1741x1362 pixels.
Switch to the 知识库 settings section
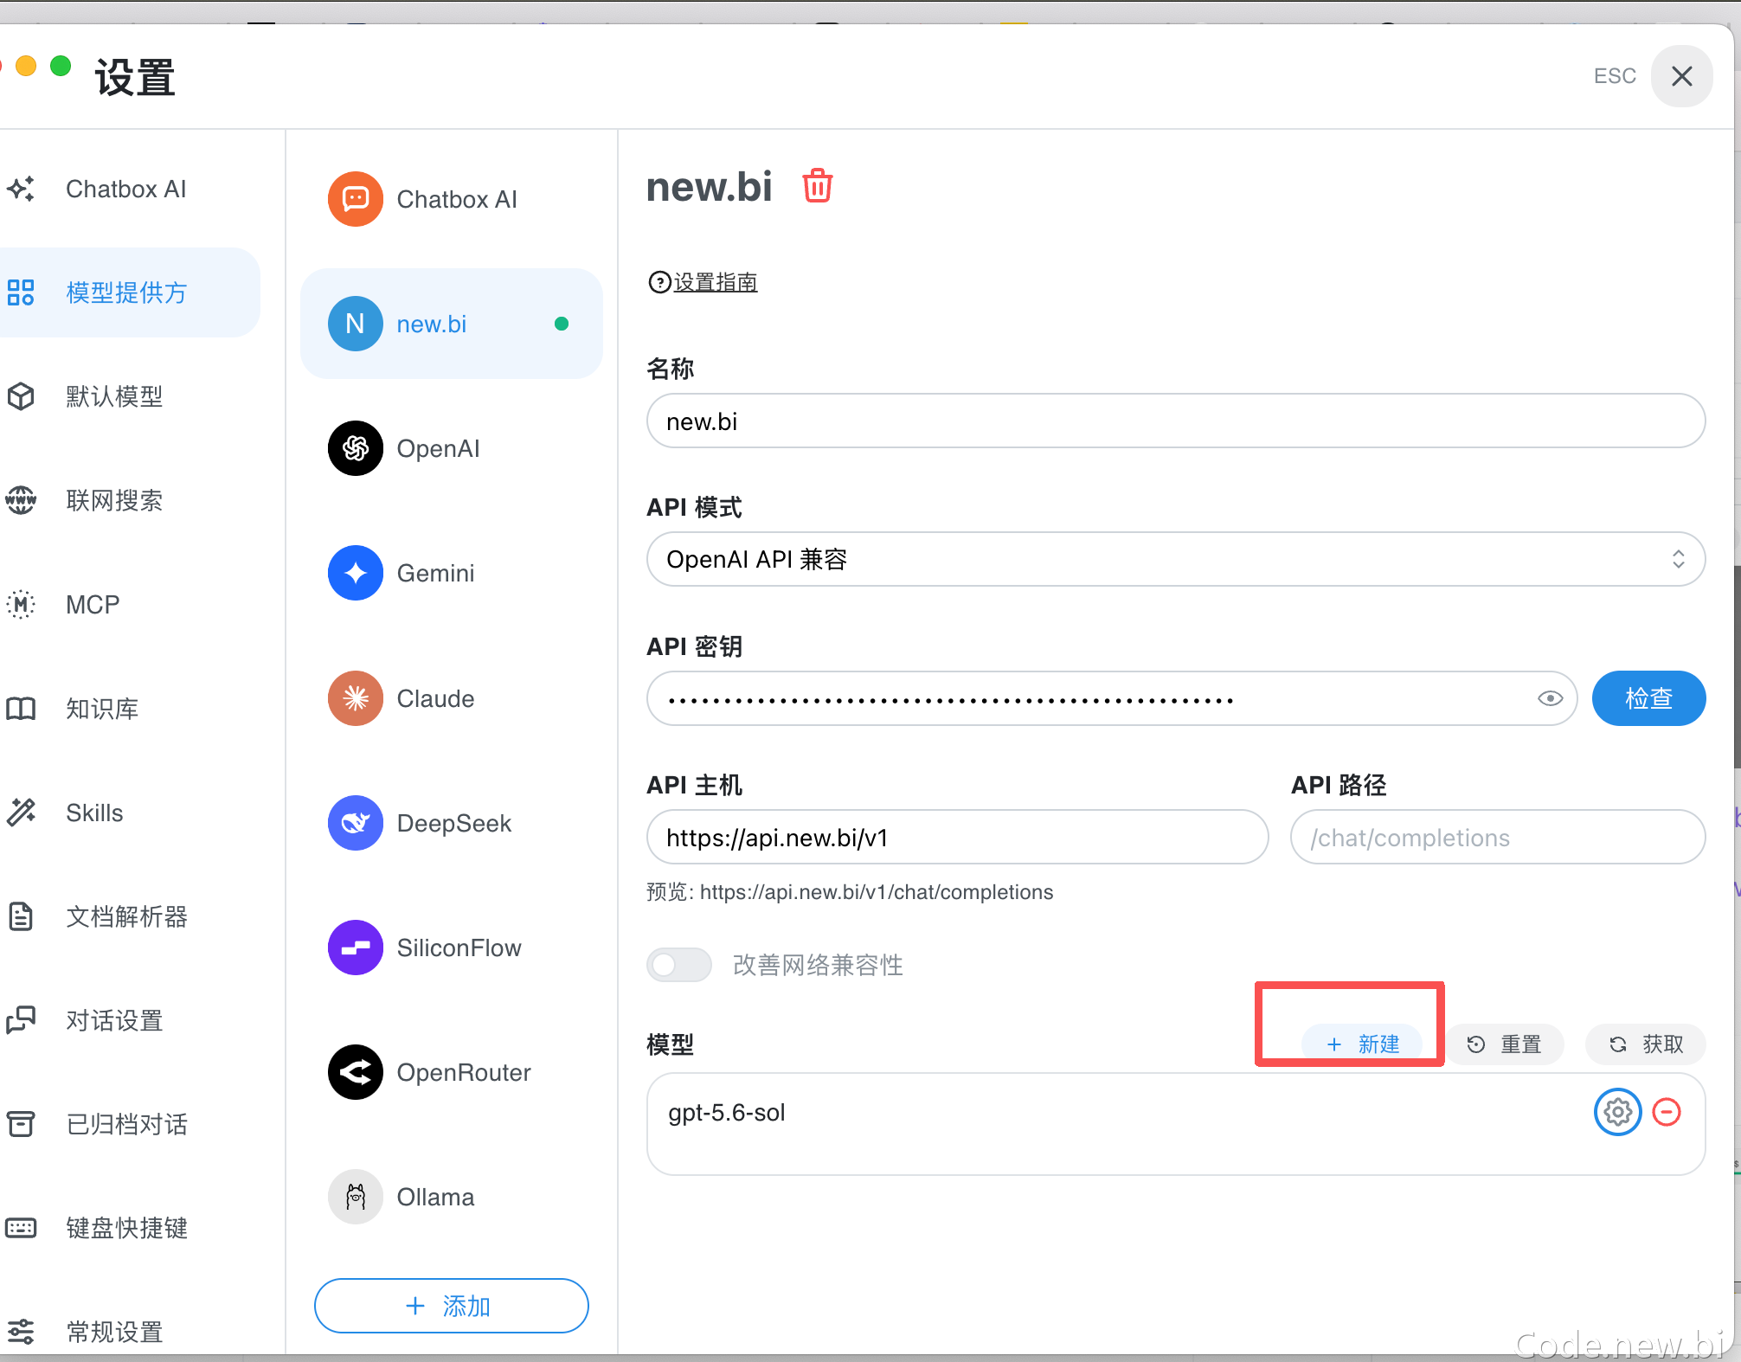[130, 709]
